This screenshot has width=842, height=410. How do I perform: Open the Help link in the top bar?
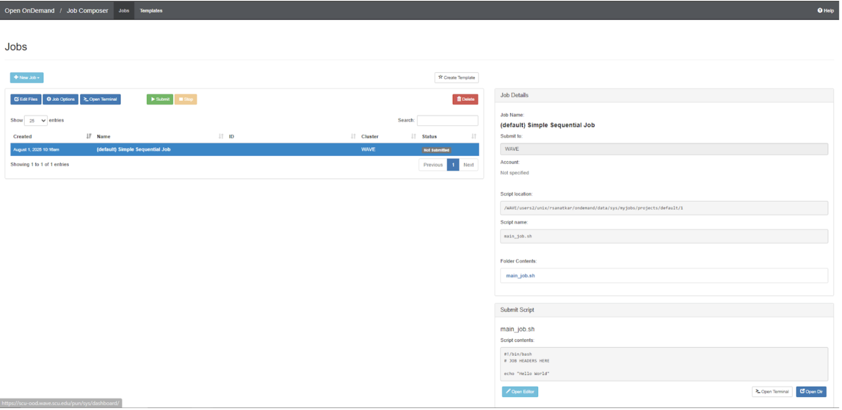pos(825,11)
